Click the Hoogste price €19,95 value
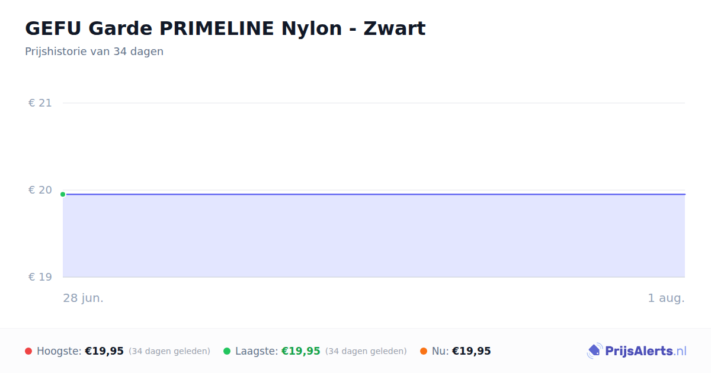711x373 pixels. pyautogui.click(x=104, y=351)
